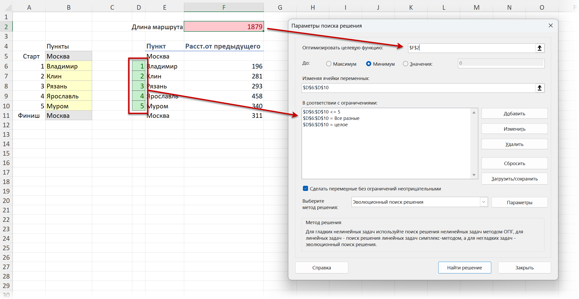Click the Параметры button

519,202
